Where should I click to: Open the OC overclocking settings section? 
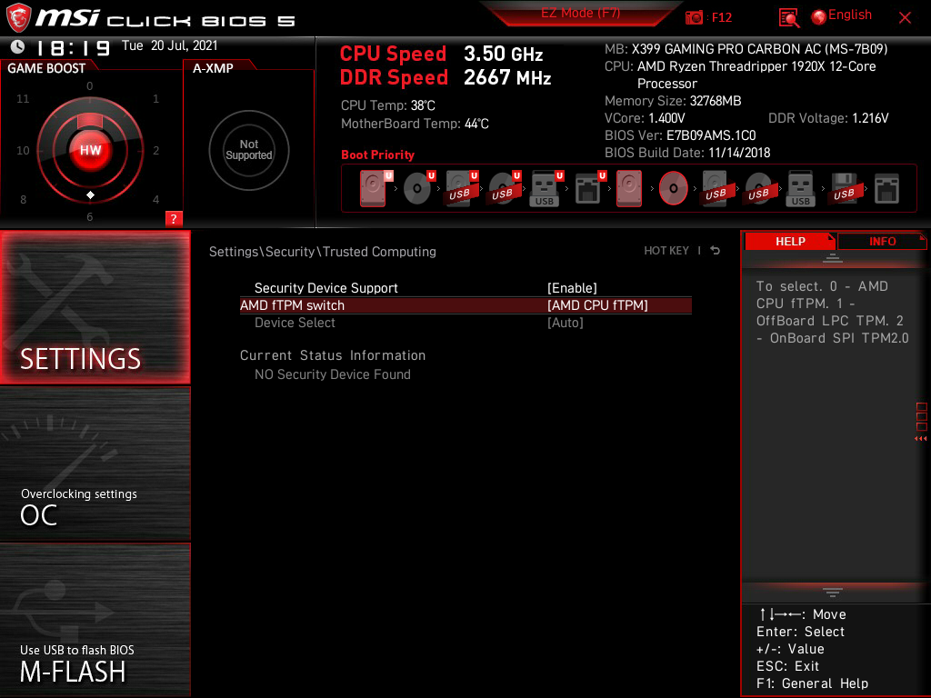tap(95, 464)
